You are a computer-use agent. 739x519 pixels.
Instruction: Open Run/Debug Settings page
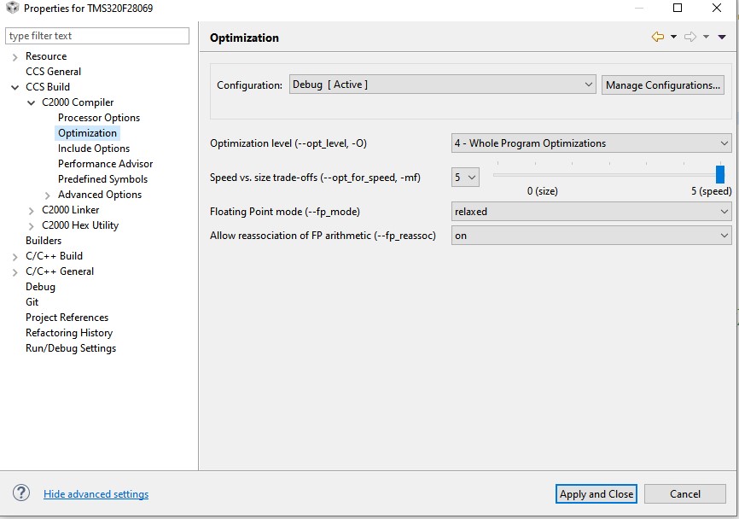pyautogui.click(x=71, y=348)
